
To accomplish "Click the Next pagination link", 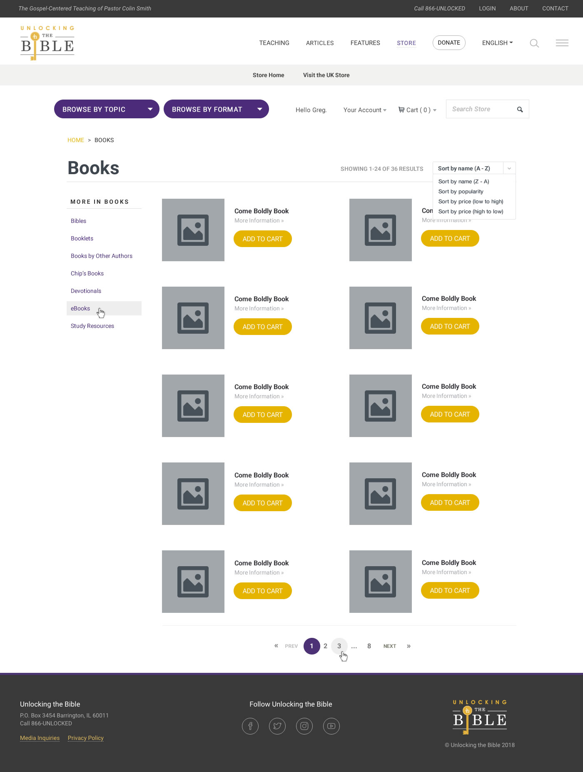I will [390, 646].
